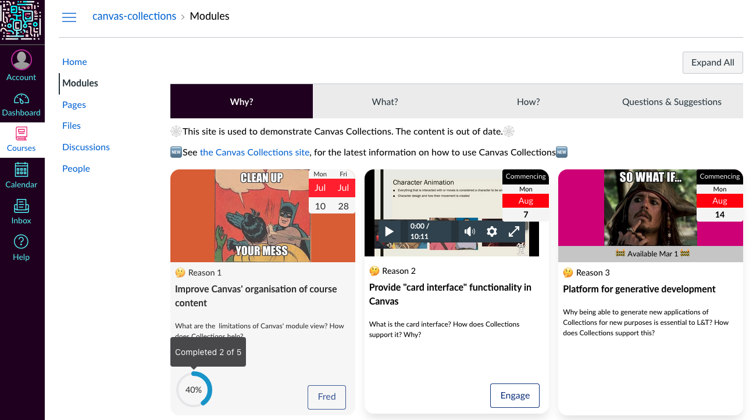This screenshot has width=753, height=420.
Task: Open Platform for generative development title
Action: click(x=639, y=289)
